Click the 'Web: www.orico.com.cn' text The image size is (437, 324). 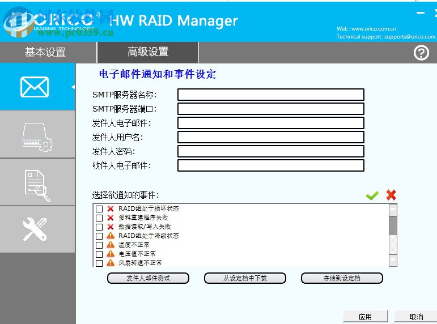(x=366, y=29)
